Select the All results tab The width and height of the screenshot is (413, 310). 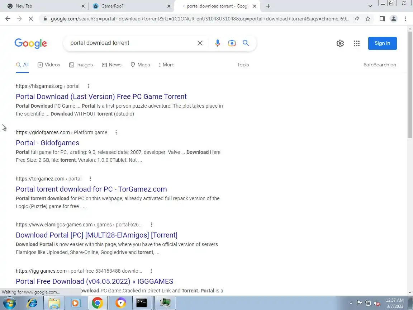[x=22, y=65]
